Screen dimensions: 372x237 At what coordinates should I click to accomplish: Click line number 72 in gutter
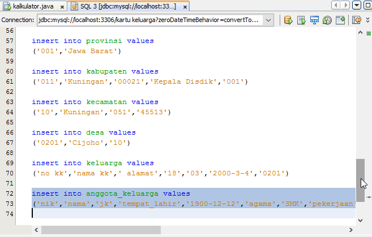[10, 193]
